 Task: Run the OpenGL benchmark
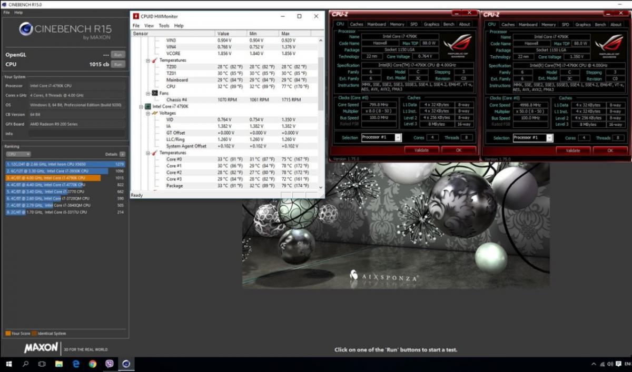coord(118,55)
